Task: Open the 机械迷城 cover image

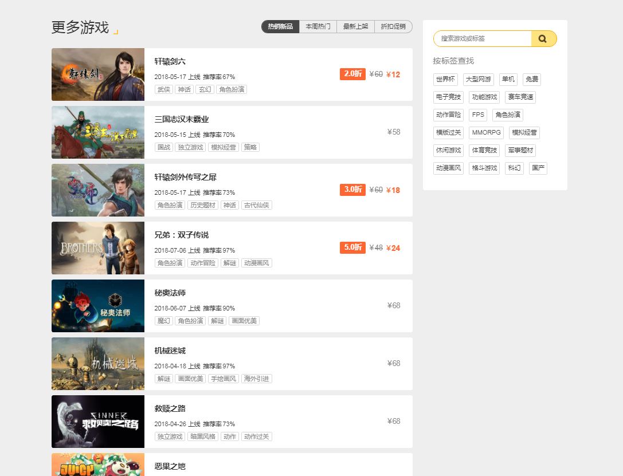Action: (98, 364)
